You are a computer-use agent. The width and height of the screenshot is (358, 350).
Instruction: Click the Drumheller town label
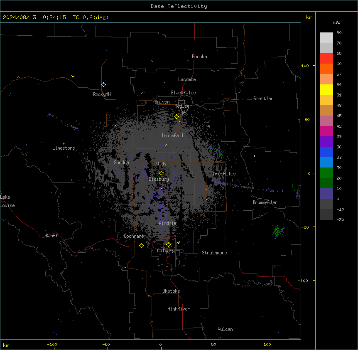(265, 202)
